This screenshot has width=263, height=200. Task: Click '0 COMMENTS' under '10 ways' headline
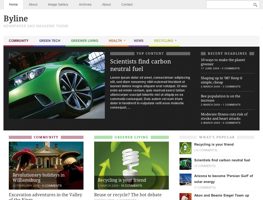(231, 69)
